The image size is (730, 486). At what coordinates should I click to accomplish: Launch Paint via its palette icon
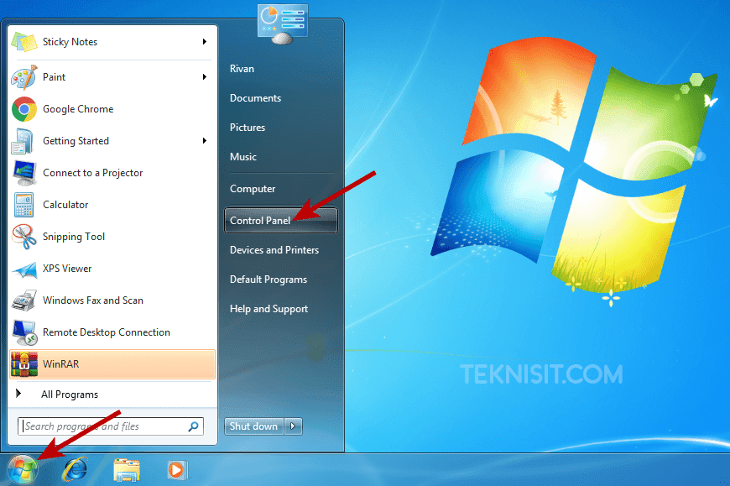click(x=24, y=77)
